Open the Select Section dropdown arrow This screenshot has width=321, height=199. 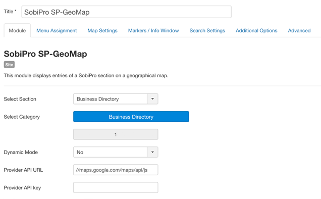(152, 99)
